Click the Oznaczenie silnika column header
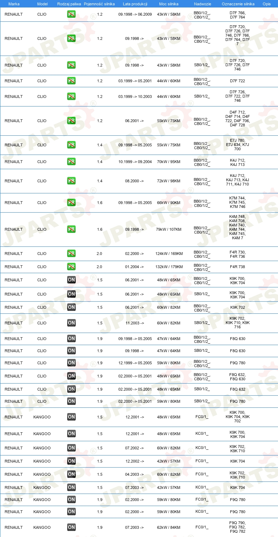This screenshot has height=537, width=278. pyautogui.click(x=238, y=4)
